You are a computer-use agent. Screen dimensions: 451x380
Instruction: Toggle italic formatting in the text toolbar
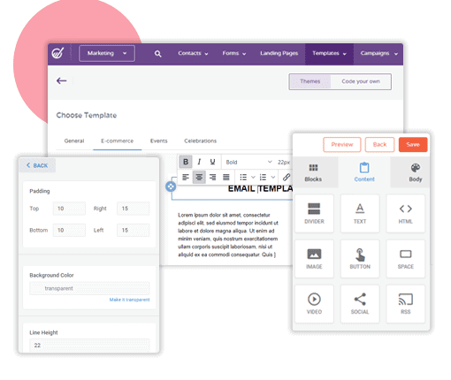click(x=199, y=162)
